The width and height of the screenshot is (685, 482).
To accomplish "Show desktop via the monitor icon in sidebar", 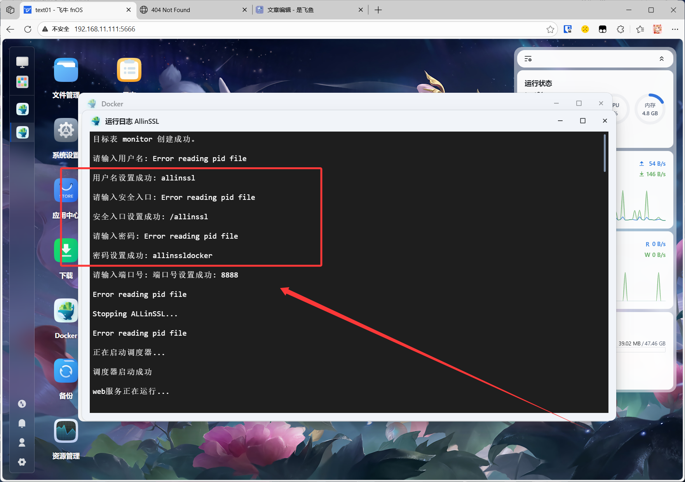I will pyautogui.click(x=22, y=62).
